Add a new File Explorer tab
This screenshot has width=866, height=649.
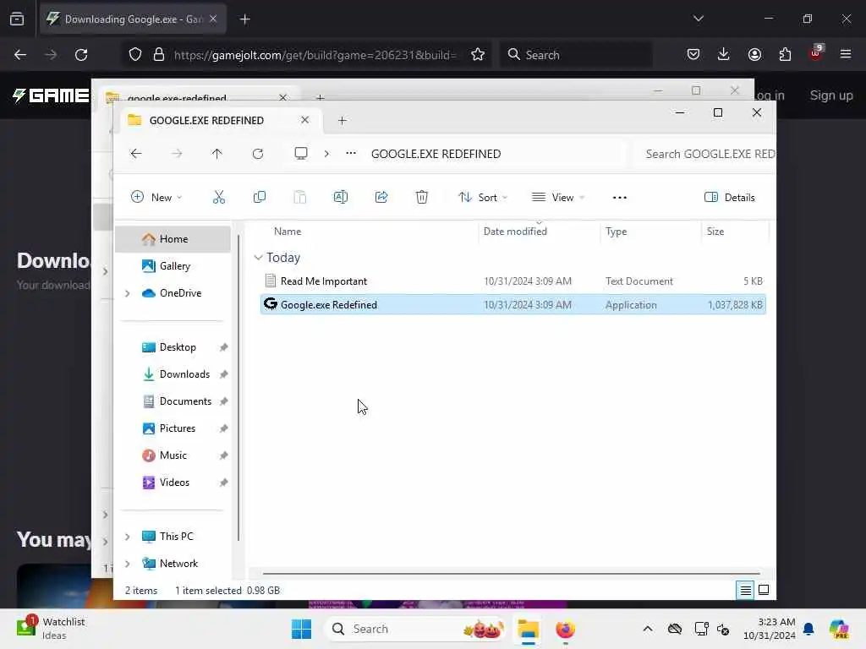(x=342, y=120)
